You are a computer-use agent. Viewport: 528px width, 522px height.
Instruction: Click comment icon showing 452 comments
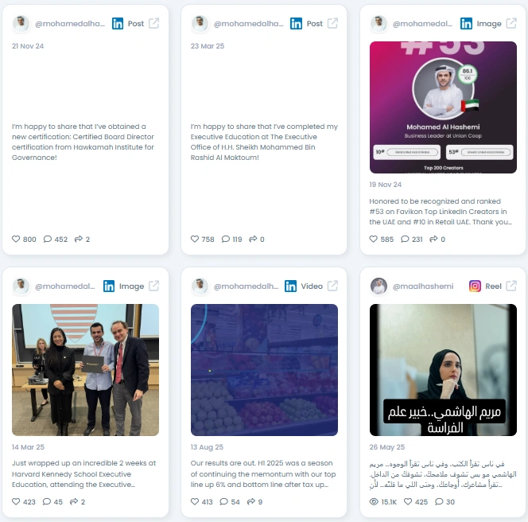click(48, 239)
